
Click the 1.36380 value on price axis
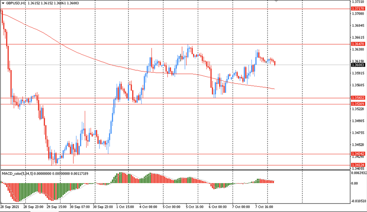pyautogui.click(x=358, y=49)
